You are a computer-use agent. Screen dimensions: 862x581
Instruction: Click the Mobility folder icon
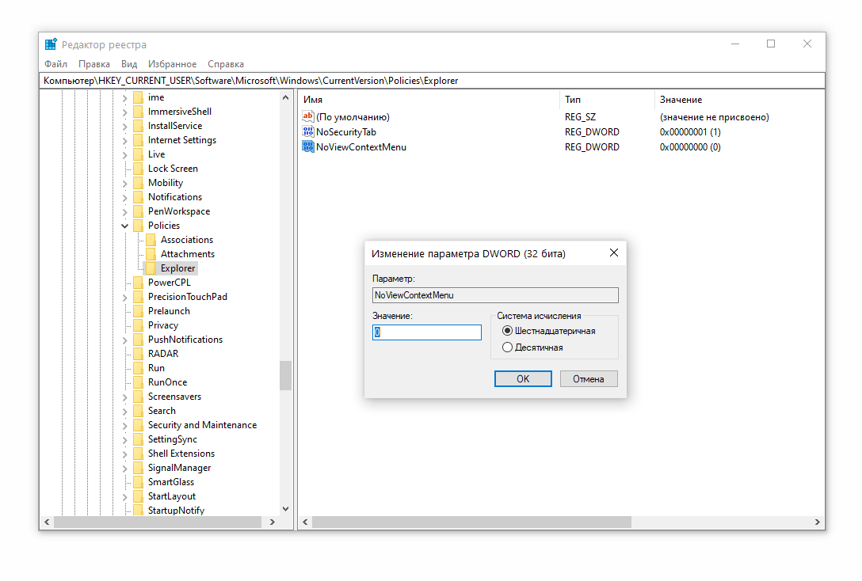(x=138, y=182)
